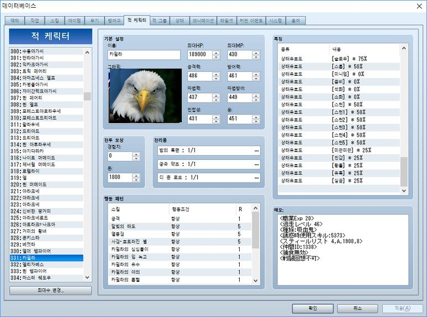Select enemy entry 334 in the list
427x317 pixels.
point(46,278)
